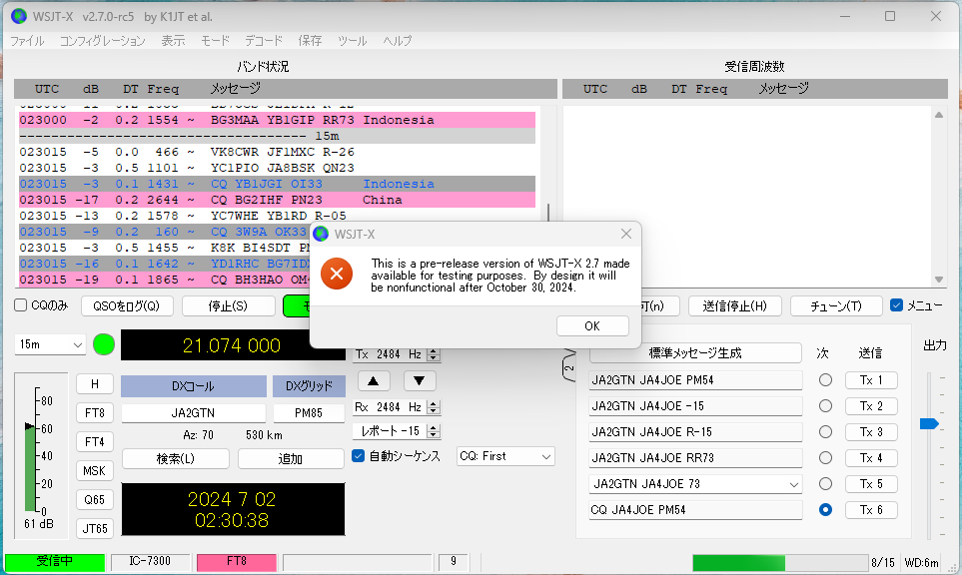Image resolution: width=962 pixels, height=575 pixels.
Task: Switch to FT4 mode
Action: 94,441
